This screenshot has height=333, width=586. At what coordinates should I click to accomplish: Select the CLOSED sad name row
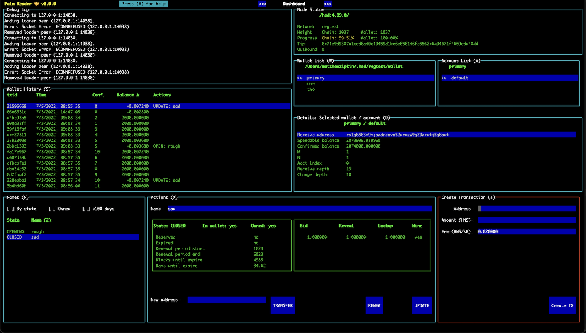73,237
